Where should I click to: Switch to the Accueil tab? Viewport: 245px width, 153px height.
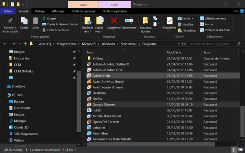(x=23, y=11)
